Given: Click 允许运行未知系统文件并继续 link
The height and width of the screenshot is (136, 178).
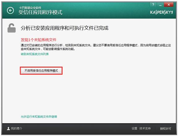Looking at the screenshot, I should click(x=39, y=117).
